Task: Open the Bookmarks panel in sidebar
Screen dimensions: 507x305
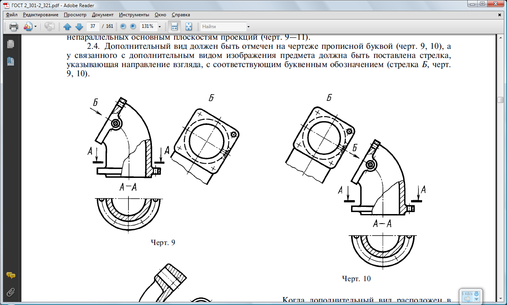Action: click(x=10, y=62)
